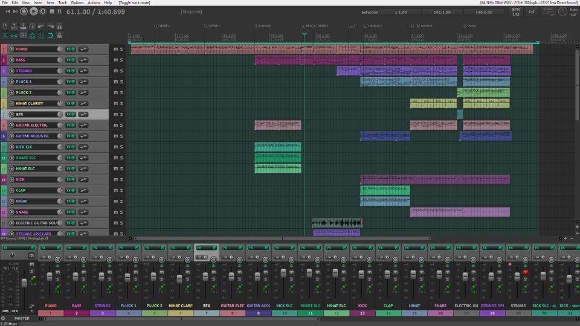This screenshot has height=326, width=580.
Task: Click the Record button in transport
Action: click(24, 11)
